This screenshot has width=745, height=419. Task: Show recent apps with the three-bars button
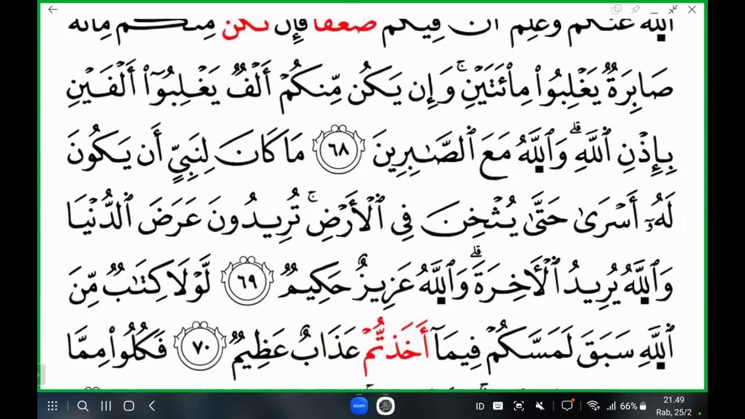pyautogui.click(x=106, y=406)
